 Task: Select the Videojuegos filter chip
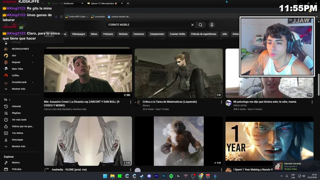[78, 34]
